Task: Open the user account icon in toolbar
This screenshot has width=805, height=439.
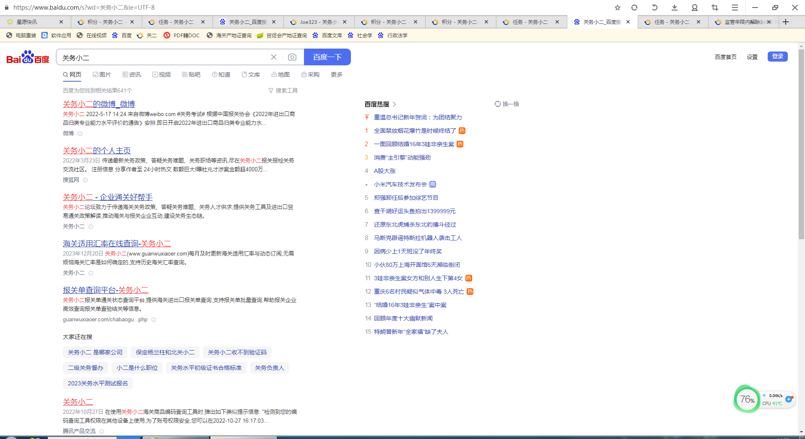Action: pyautogui.click(x=695, y=8)
